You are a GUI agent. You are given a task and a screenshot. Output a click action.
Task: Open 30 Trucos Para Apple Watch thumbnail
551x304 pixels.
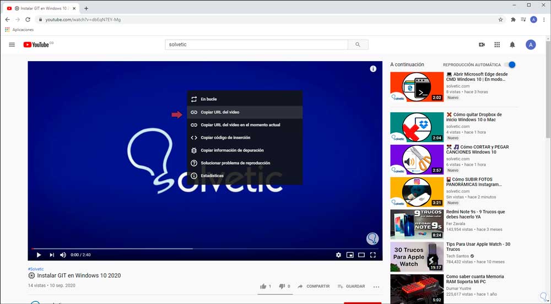coord(417,257)
